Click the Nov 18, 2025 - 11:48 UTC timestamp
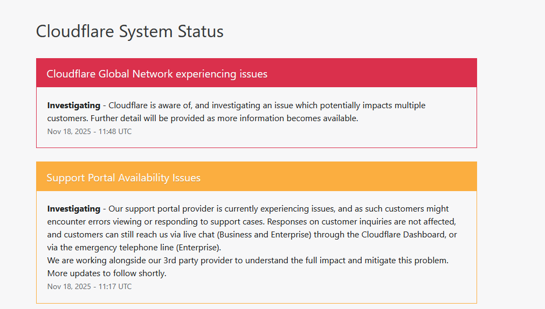Image resolution: width=545 pixels, height=309 pixels. (89, 131)
